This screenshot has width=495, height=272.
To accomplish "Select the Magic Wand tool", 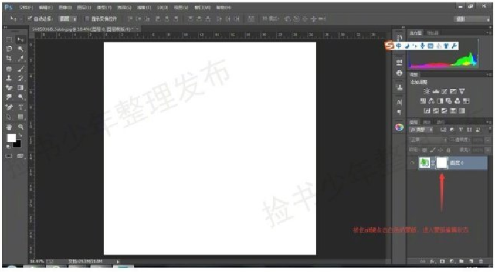I will (x=21, y=49).
